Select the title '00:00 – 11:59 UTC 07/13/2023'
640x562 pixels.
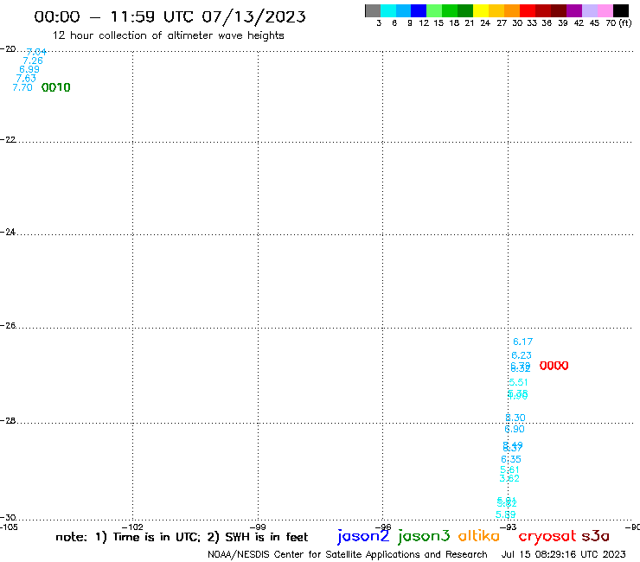click(x=170, y=17)
